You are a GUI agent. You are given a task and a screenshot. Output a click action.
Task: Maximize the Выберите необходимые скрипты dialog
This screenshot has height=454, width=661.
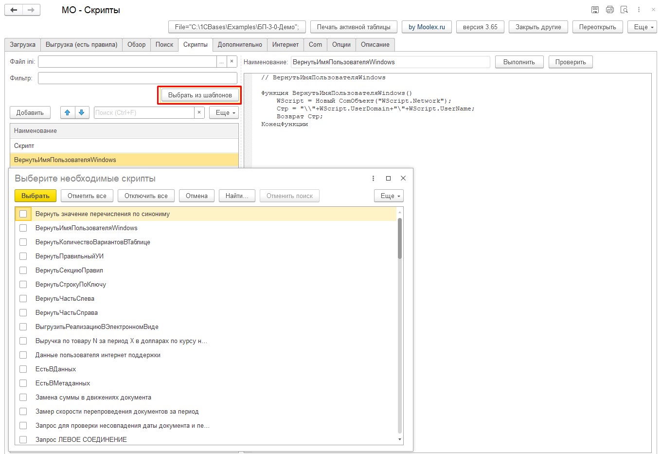(x=388, y=178)
